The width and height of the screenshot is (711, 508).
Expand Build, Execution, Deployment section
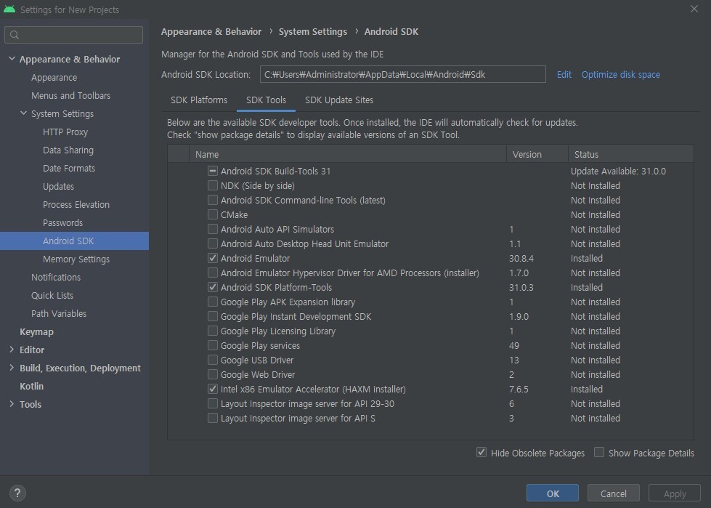click(12, 368)
